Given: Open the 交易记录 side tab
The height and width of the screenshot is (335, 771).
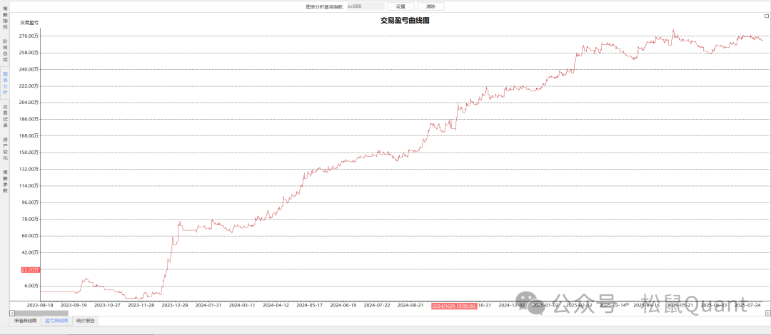Looking at the screenshot, I should pos(5,115).
